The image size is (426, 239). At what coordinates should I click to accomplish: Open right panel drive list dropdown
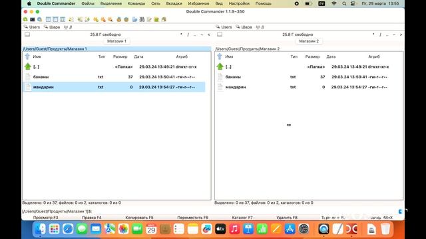point(220,35)
